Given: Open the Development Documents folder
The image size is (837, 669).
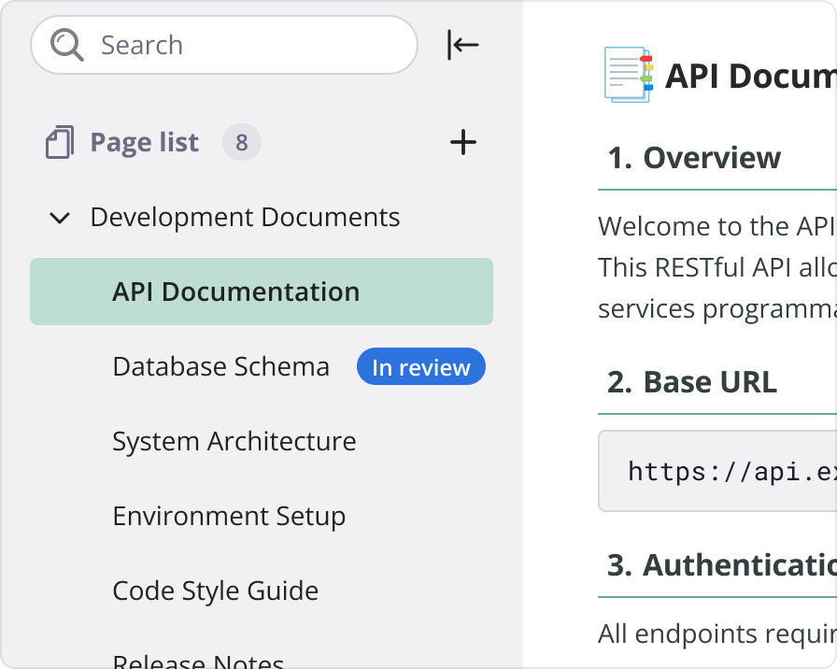Looking at the screenshot, I should pyautogui.click(x=245, y=218).
